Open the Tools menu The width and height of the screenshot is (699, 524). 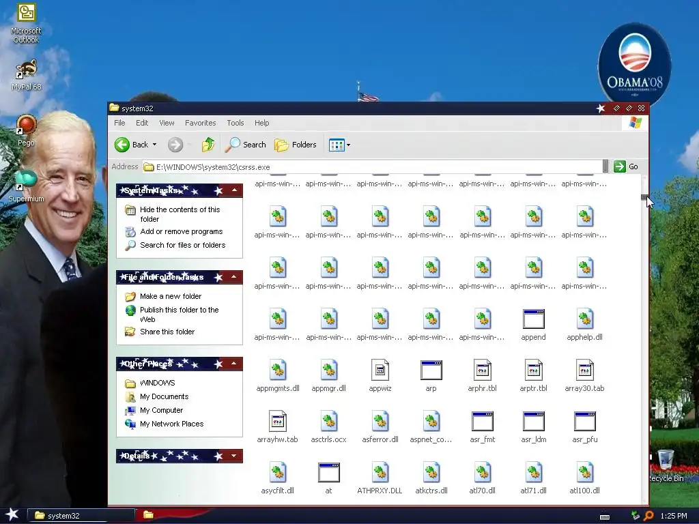[x=236, y=123]
